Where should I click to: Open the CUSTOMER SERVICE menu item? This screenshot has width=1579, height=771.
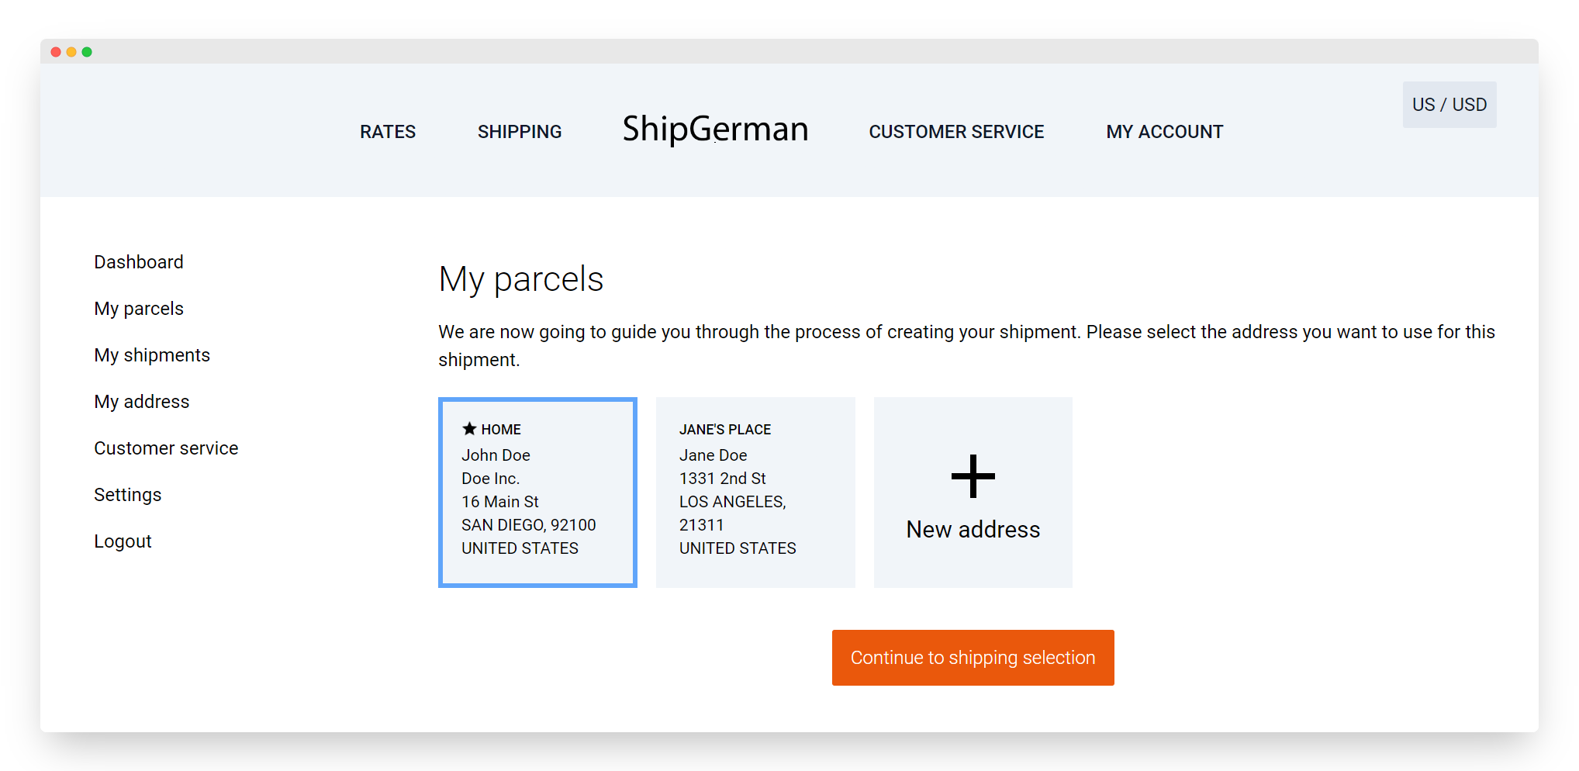(x=956, y=132)
